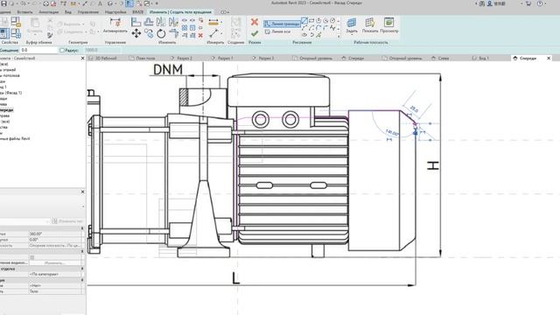Screen dimensions: 560x315
Task: Select the Line draw tool
Action: 304,20
